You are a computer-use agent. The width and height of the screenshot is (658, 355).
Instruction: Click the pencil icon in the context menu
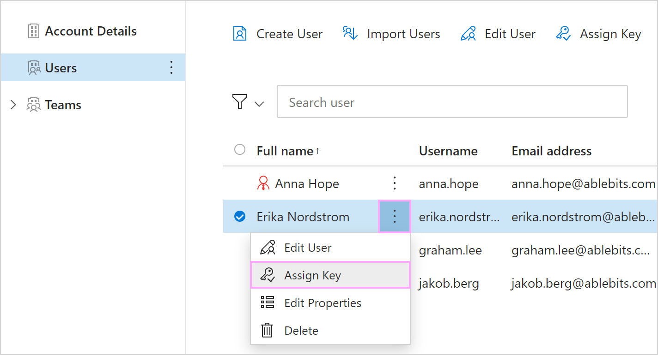point(268,247)
